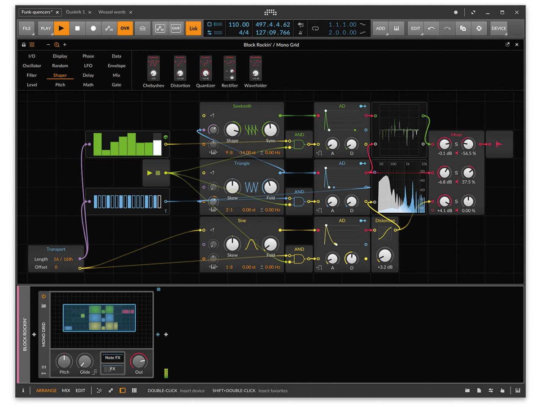
Task: Select the Gate module category
Action: (x=117, y=85)
